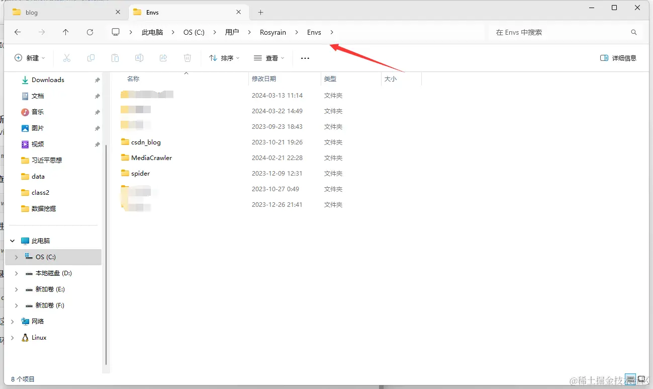Open Downloads in quick access
This screenshot has width=653, height=389.
click(48, 80)
